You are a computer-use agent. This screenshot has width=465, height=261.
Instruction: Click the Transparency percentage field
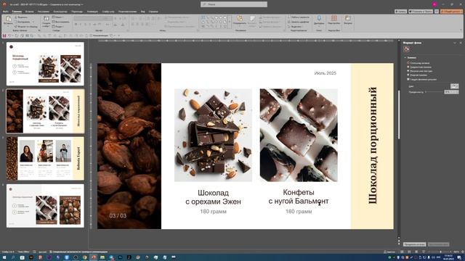pyautogui.click(x=451, y=92)
